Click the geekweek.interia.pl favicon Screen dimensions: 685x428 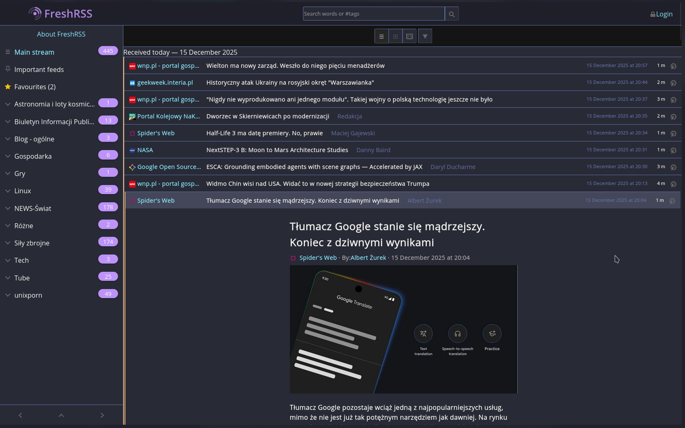click(x=132, y=83)
